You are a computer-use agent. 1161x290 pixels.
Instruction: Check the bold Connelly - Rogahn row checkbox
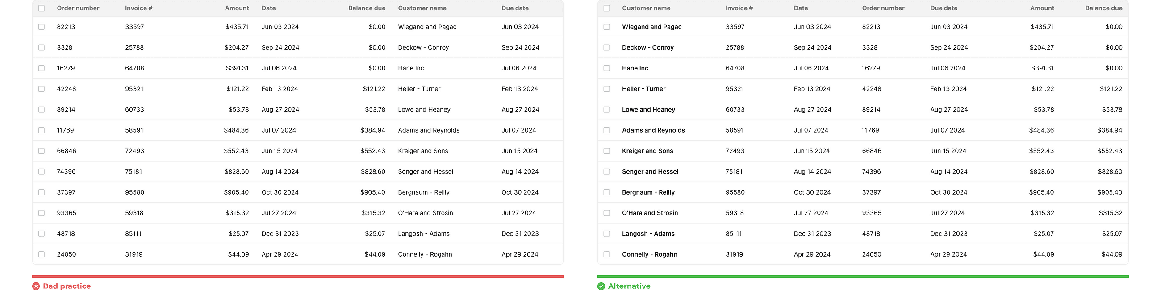(607, 254)
